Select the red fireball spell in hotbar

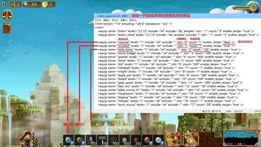(147, 140)
